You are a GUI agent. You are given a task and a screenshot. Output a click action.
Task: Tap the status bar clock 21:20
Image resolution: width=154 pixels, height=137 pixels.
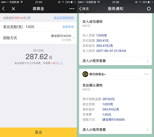point(38,2)
